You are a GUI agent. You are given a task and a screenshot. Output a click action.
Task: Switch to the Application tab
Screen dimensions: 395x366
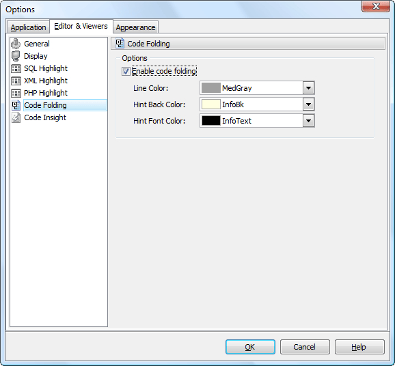tap(28, 27)
